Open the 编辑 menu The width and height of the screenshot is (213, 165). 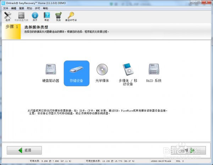tap(13, 9)
